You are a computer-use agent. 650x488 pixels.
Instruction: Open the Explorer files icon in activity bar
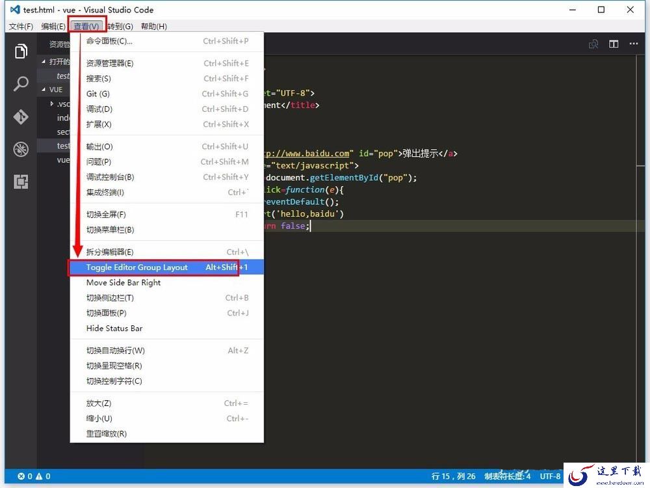[21, 51]
